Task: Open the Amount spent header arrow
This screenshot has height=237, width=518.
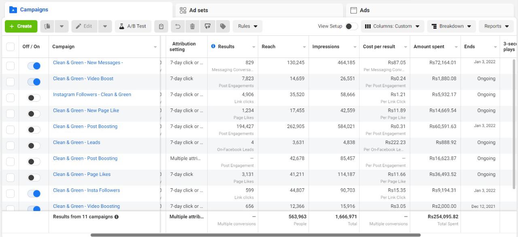Action: (456, 47)
